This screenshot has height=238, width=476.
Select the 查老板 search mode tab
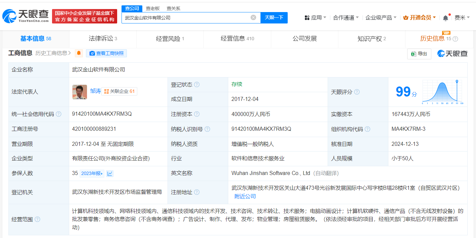152,8
